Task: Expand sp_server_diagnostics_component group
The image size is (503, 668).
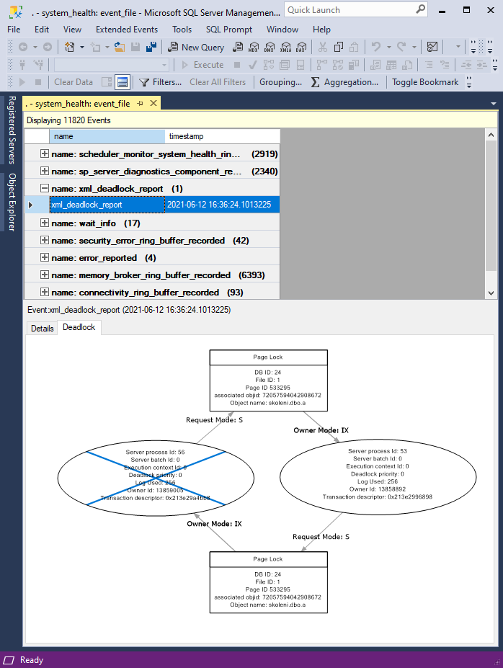Action: 44,171
